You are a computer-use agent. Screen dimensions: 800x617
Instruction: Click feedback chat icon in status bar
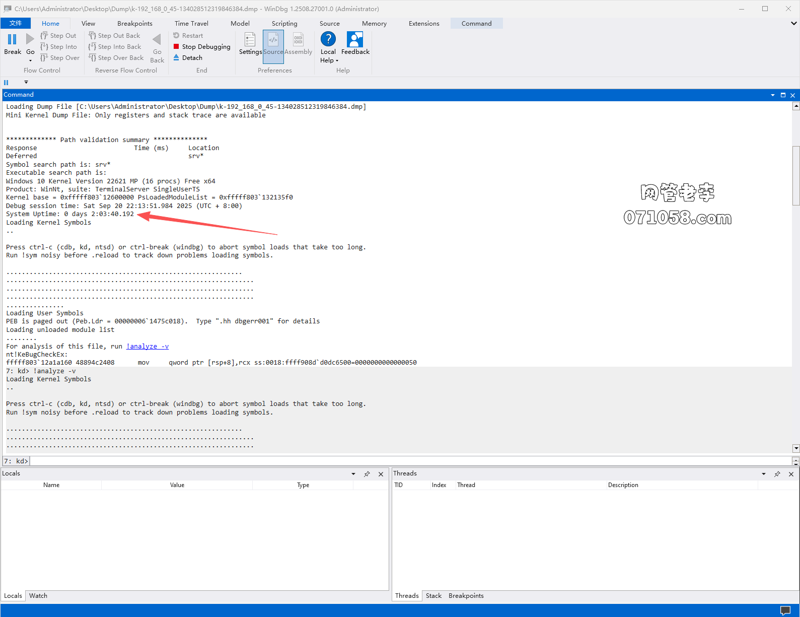coord(785,610)
